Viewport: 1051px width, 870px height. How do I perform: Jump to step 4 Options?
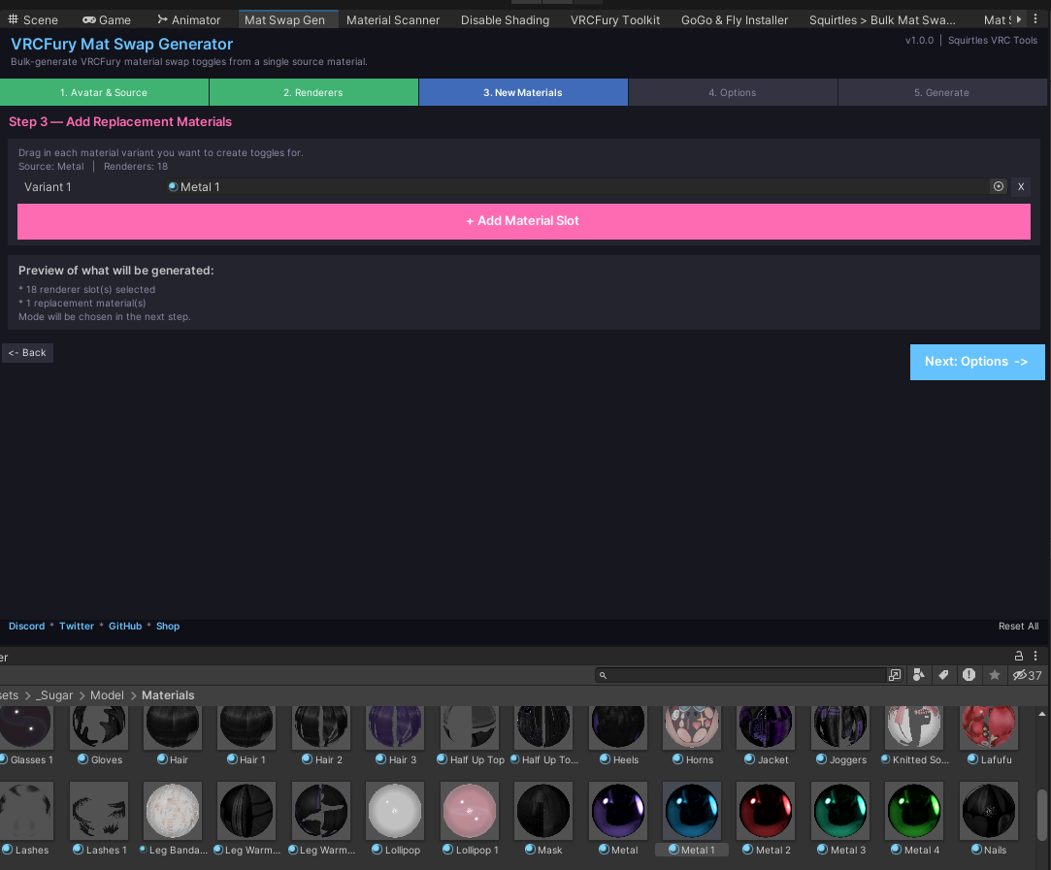[x=733, y=92]
